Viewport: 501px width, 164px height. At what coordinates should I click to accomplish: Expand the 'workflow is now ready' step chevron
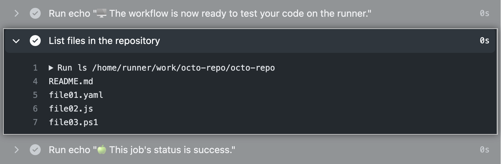[x=16, y=14]
